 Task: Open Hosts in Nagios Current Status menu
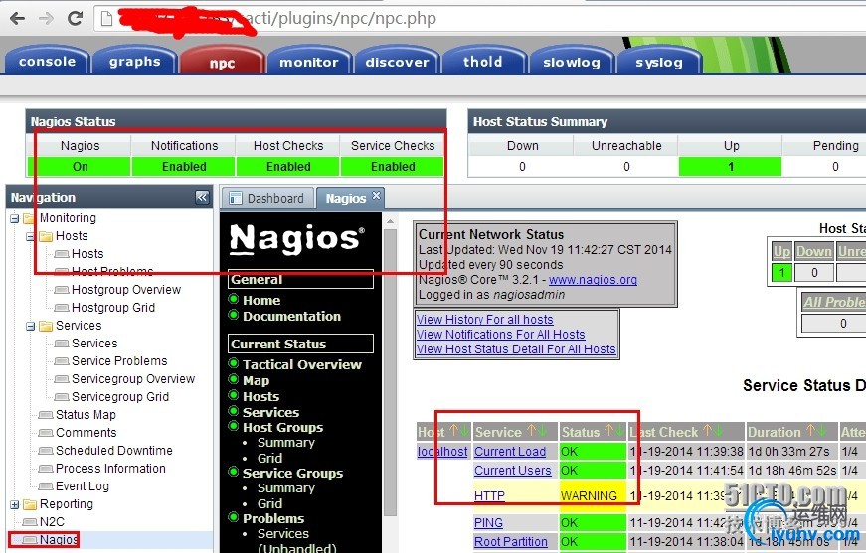[260, 396]
